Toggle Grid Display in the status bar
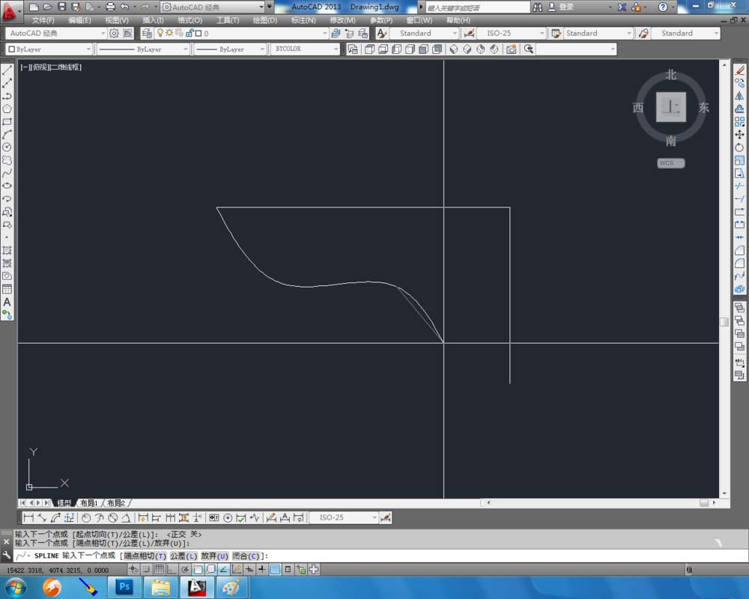This screenshot has width=749, height=599. pos(159,569)
